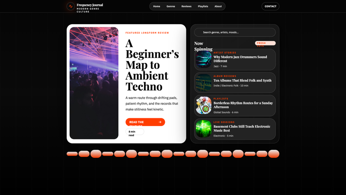Screen dimensions: 346x195
Task: Open the green-lit basement club thumbnail
Action: coord(204,129)
